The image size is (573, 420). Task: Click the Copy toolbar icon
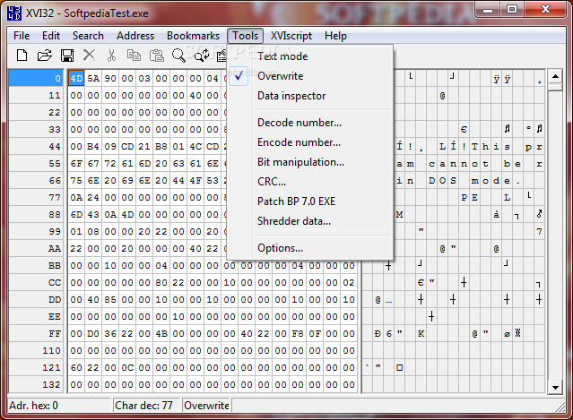tap(134, 56)
